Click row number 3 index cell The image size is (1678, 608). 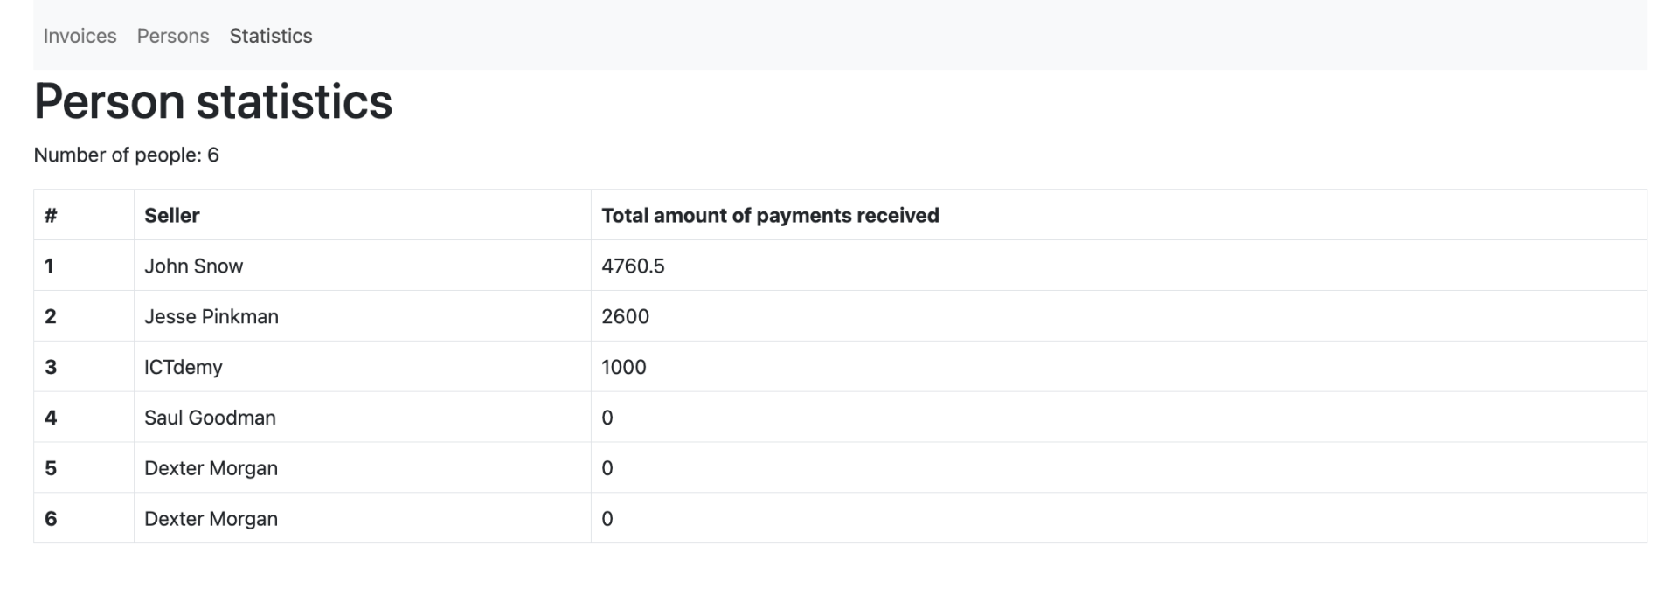(x=51, y=368)
